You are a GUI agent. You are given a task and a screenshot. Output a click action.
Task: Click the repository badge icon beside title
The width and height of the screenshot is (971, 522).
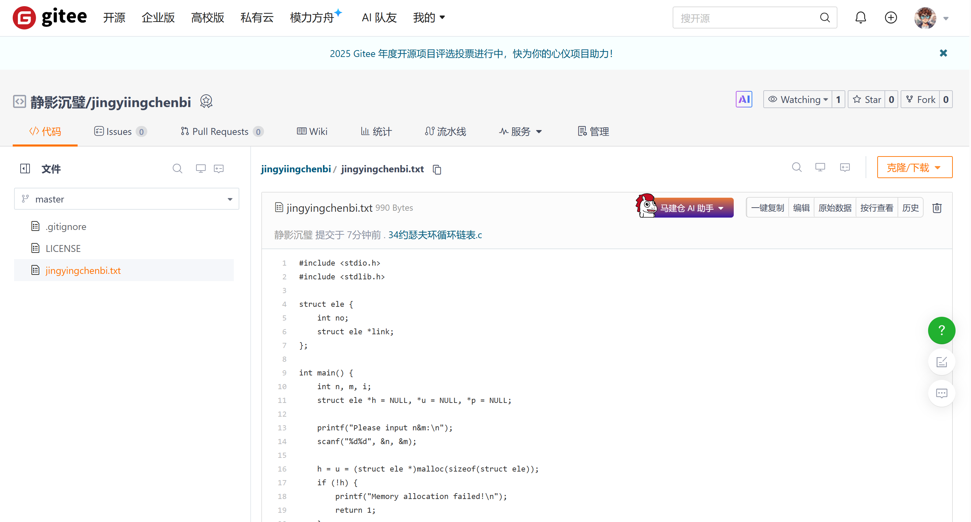206,101
